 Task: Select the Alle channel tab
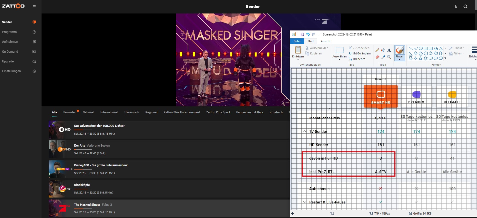(x=55, y=112)
